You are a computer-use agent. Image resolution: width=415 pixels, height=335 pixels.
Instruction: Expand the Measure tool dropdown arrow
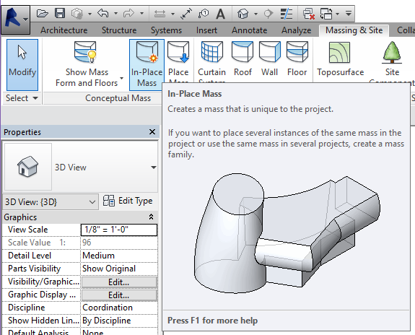click(172, 14)
